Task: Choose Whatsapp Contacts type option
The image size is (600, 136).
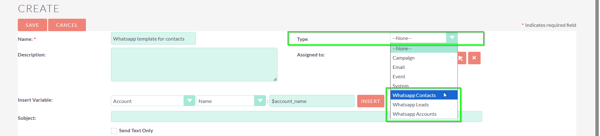Action: [414, 95]
